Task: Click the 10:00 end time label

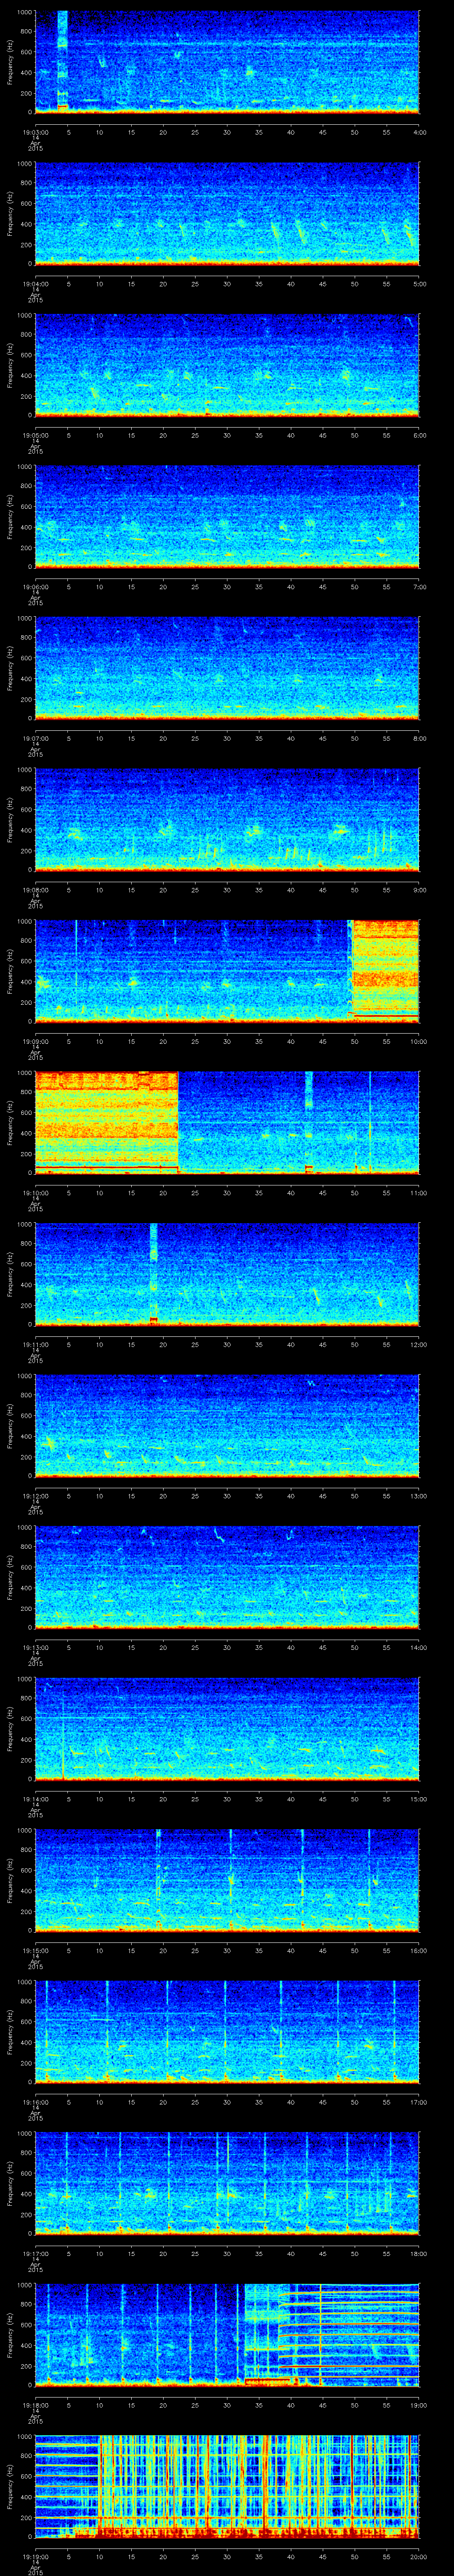Action: pos(418,1041)
